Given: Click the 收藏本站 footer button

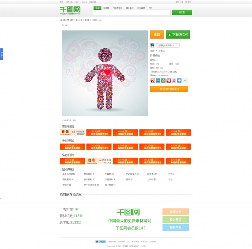Looking at the screenshot, I should click(x=176, y=211).
